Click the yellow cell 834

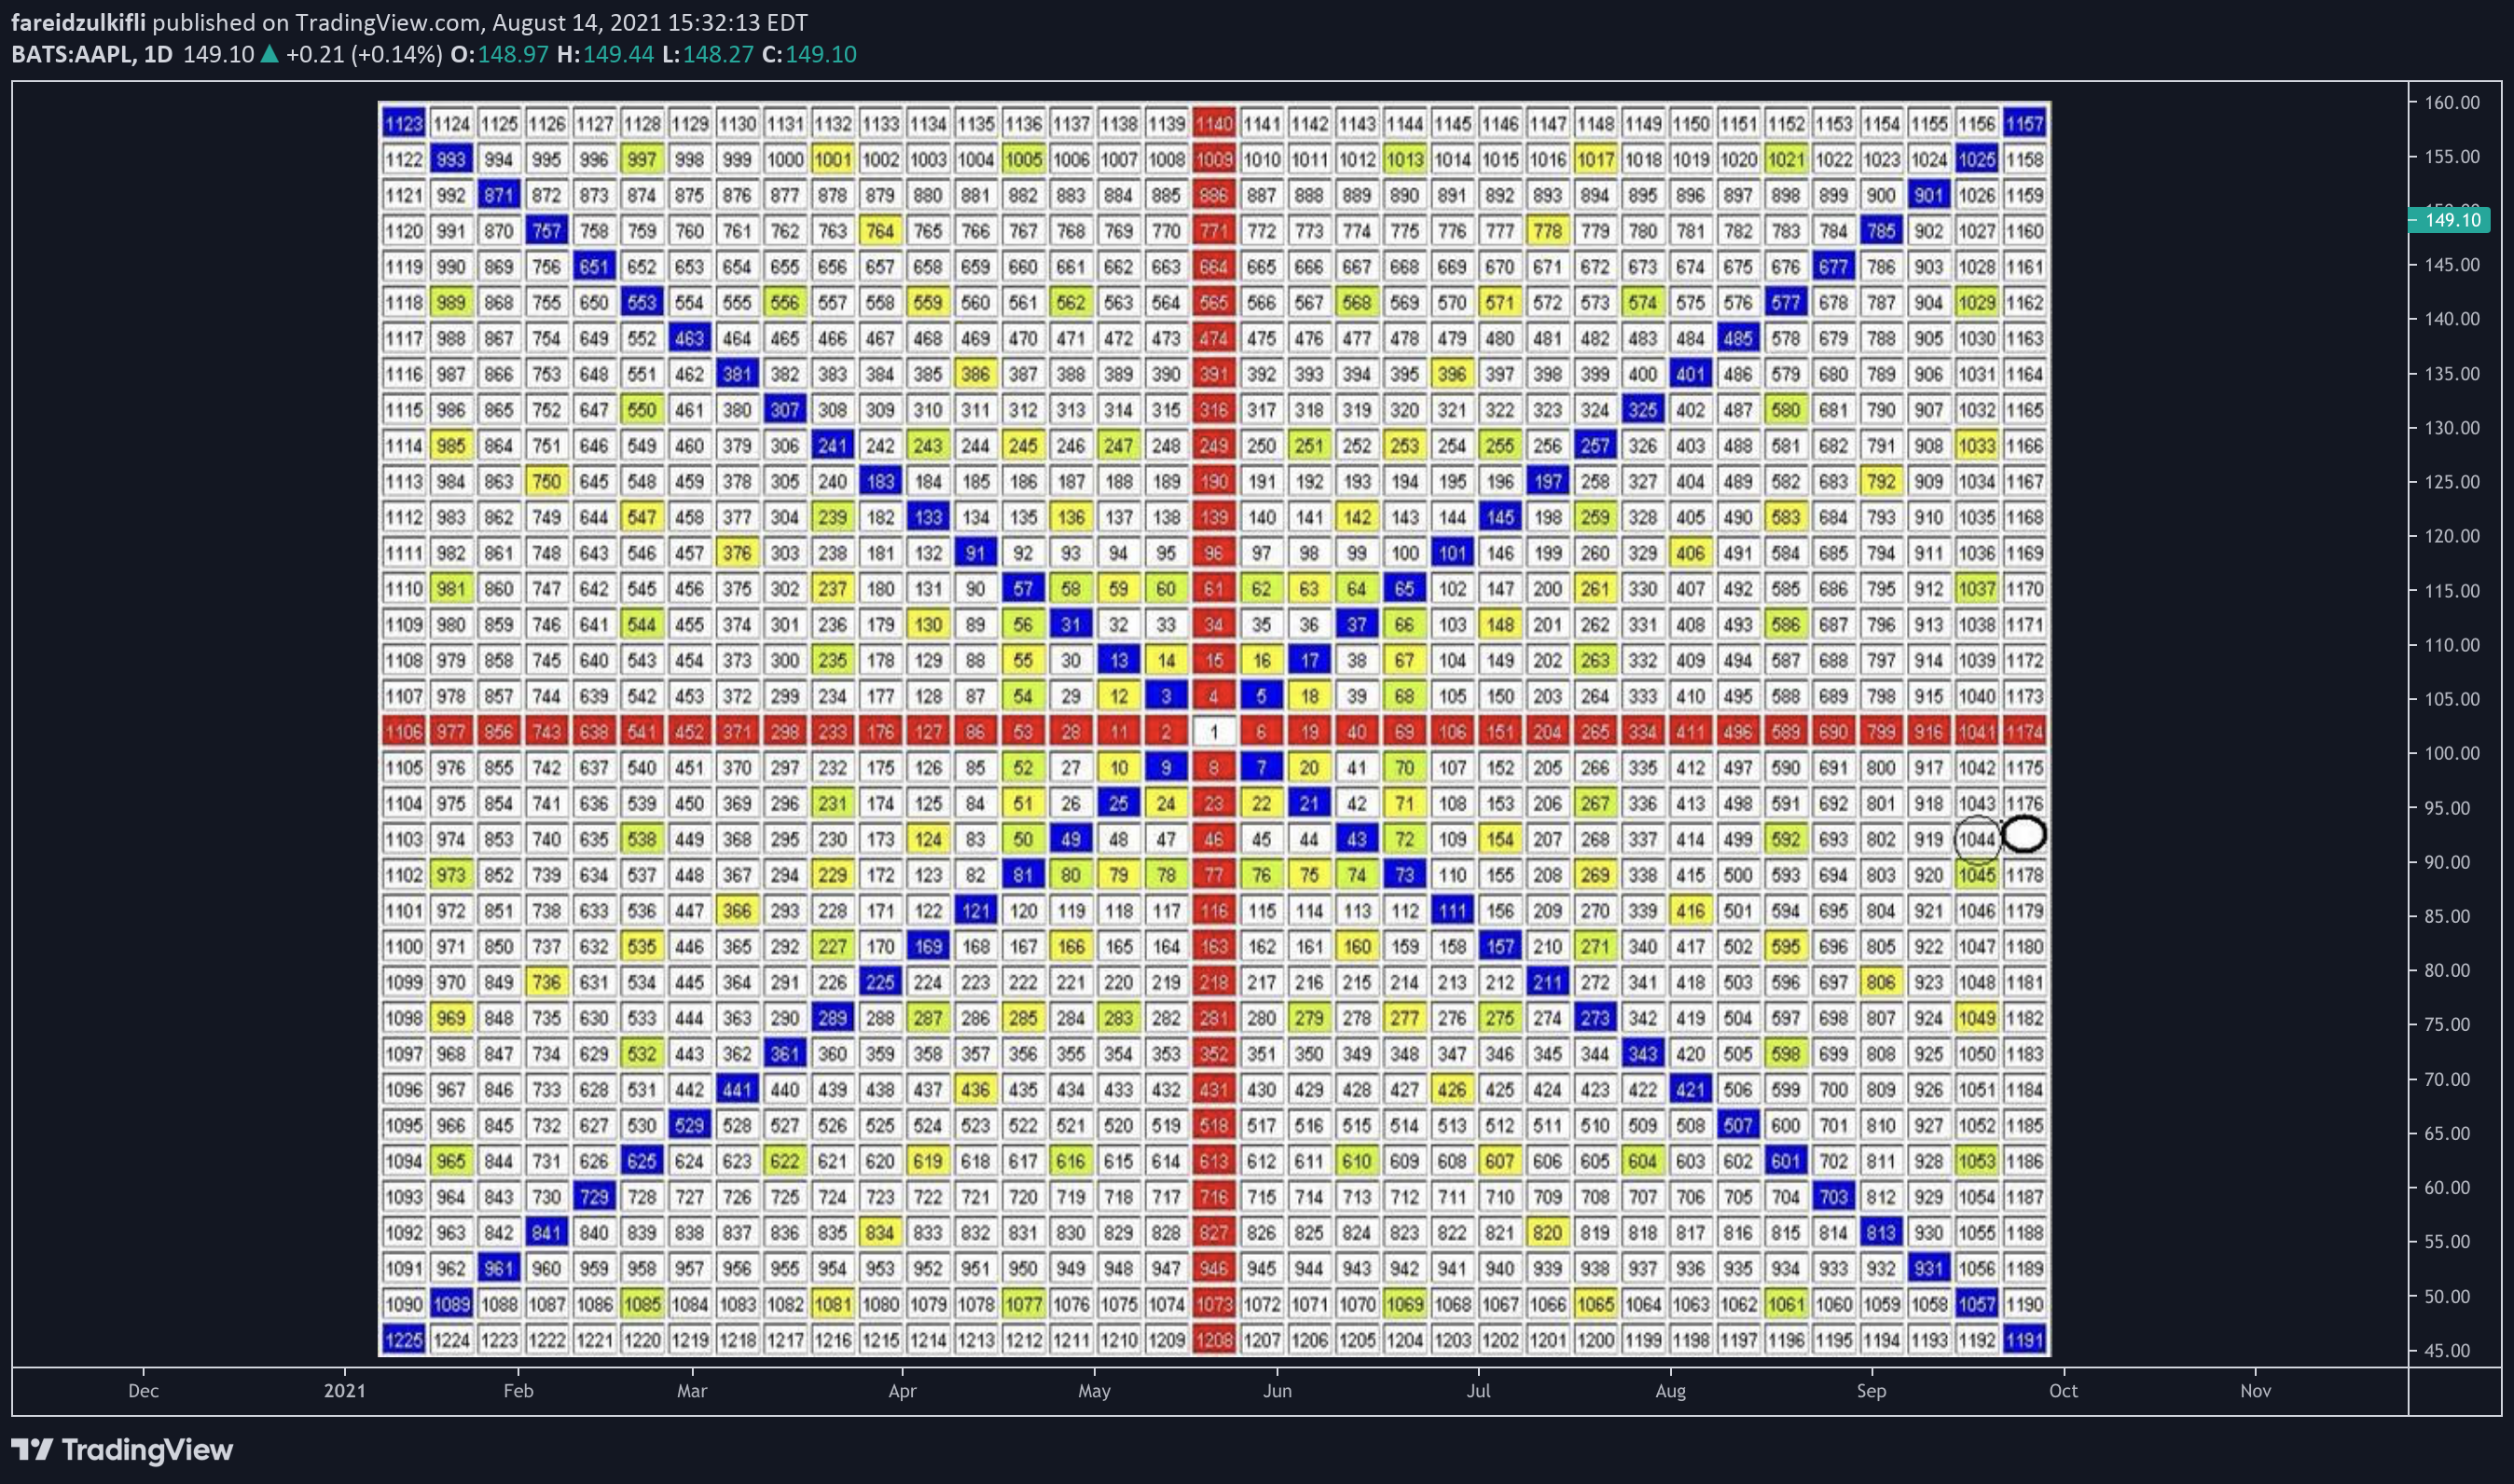(880, 1233)
